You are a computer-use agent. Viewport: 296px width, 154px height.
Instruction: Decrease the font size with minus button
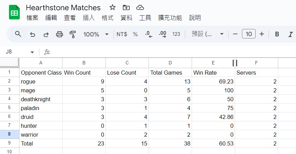235,34
